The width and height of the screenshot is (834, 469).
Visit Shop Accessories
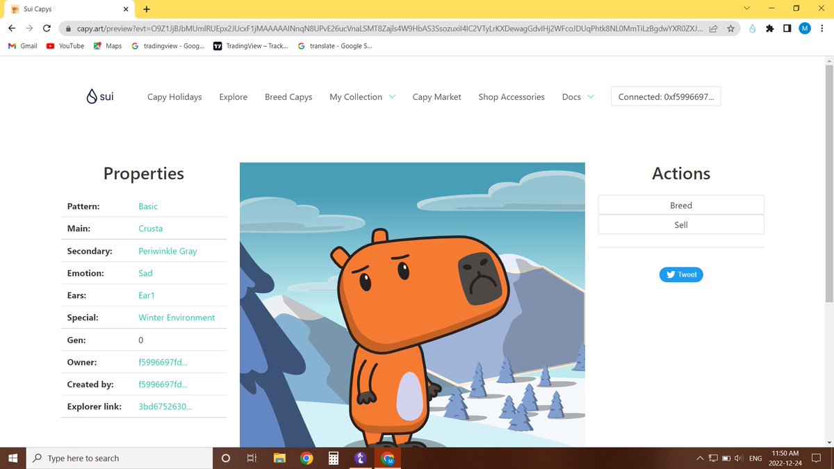[512, 97]
